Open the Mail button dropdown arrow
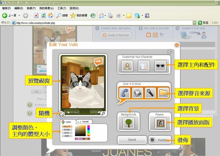Viewport: 220px width, 156px height. tap(105, 15)
